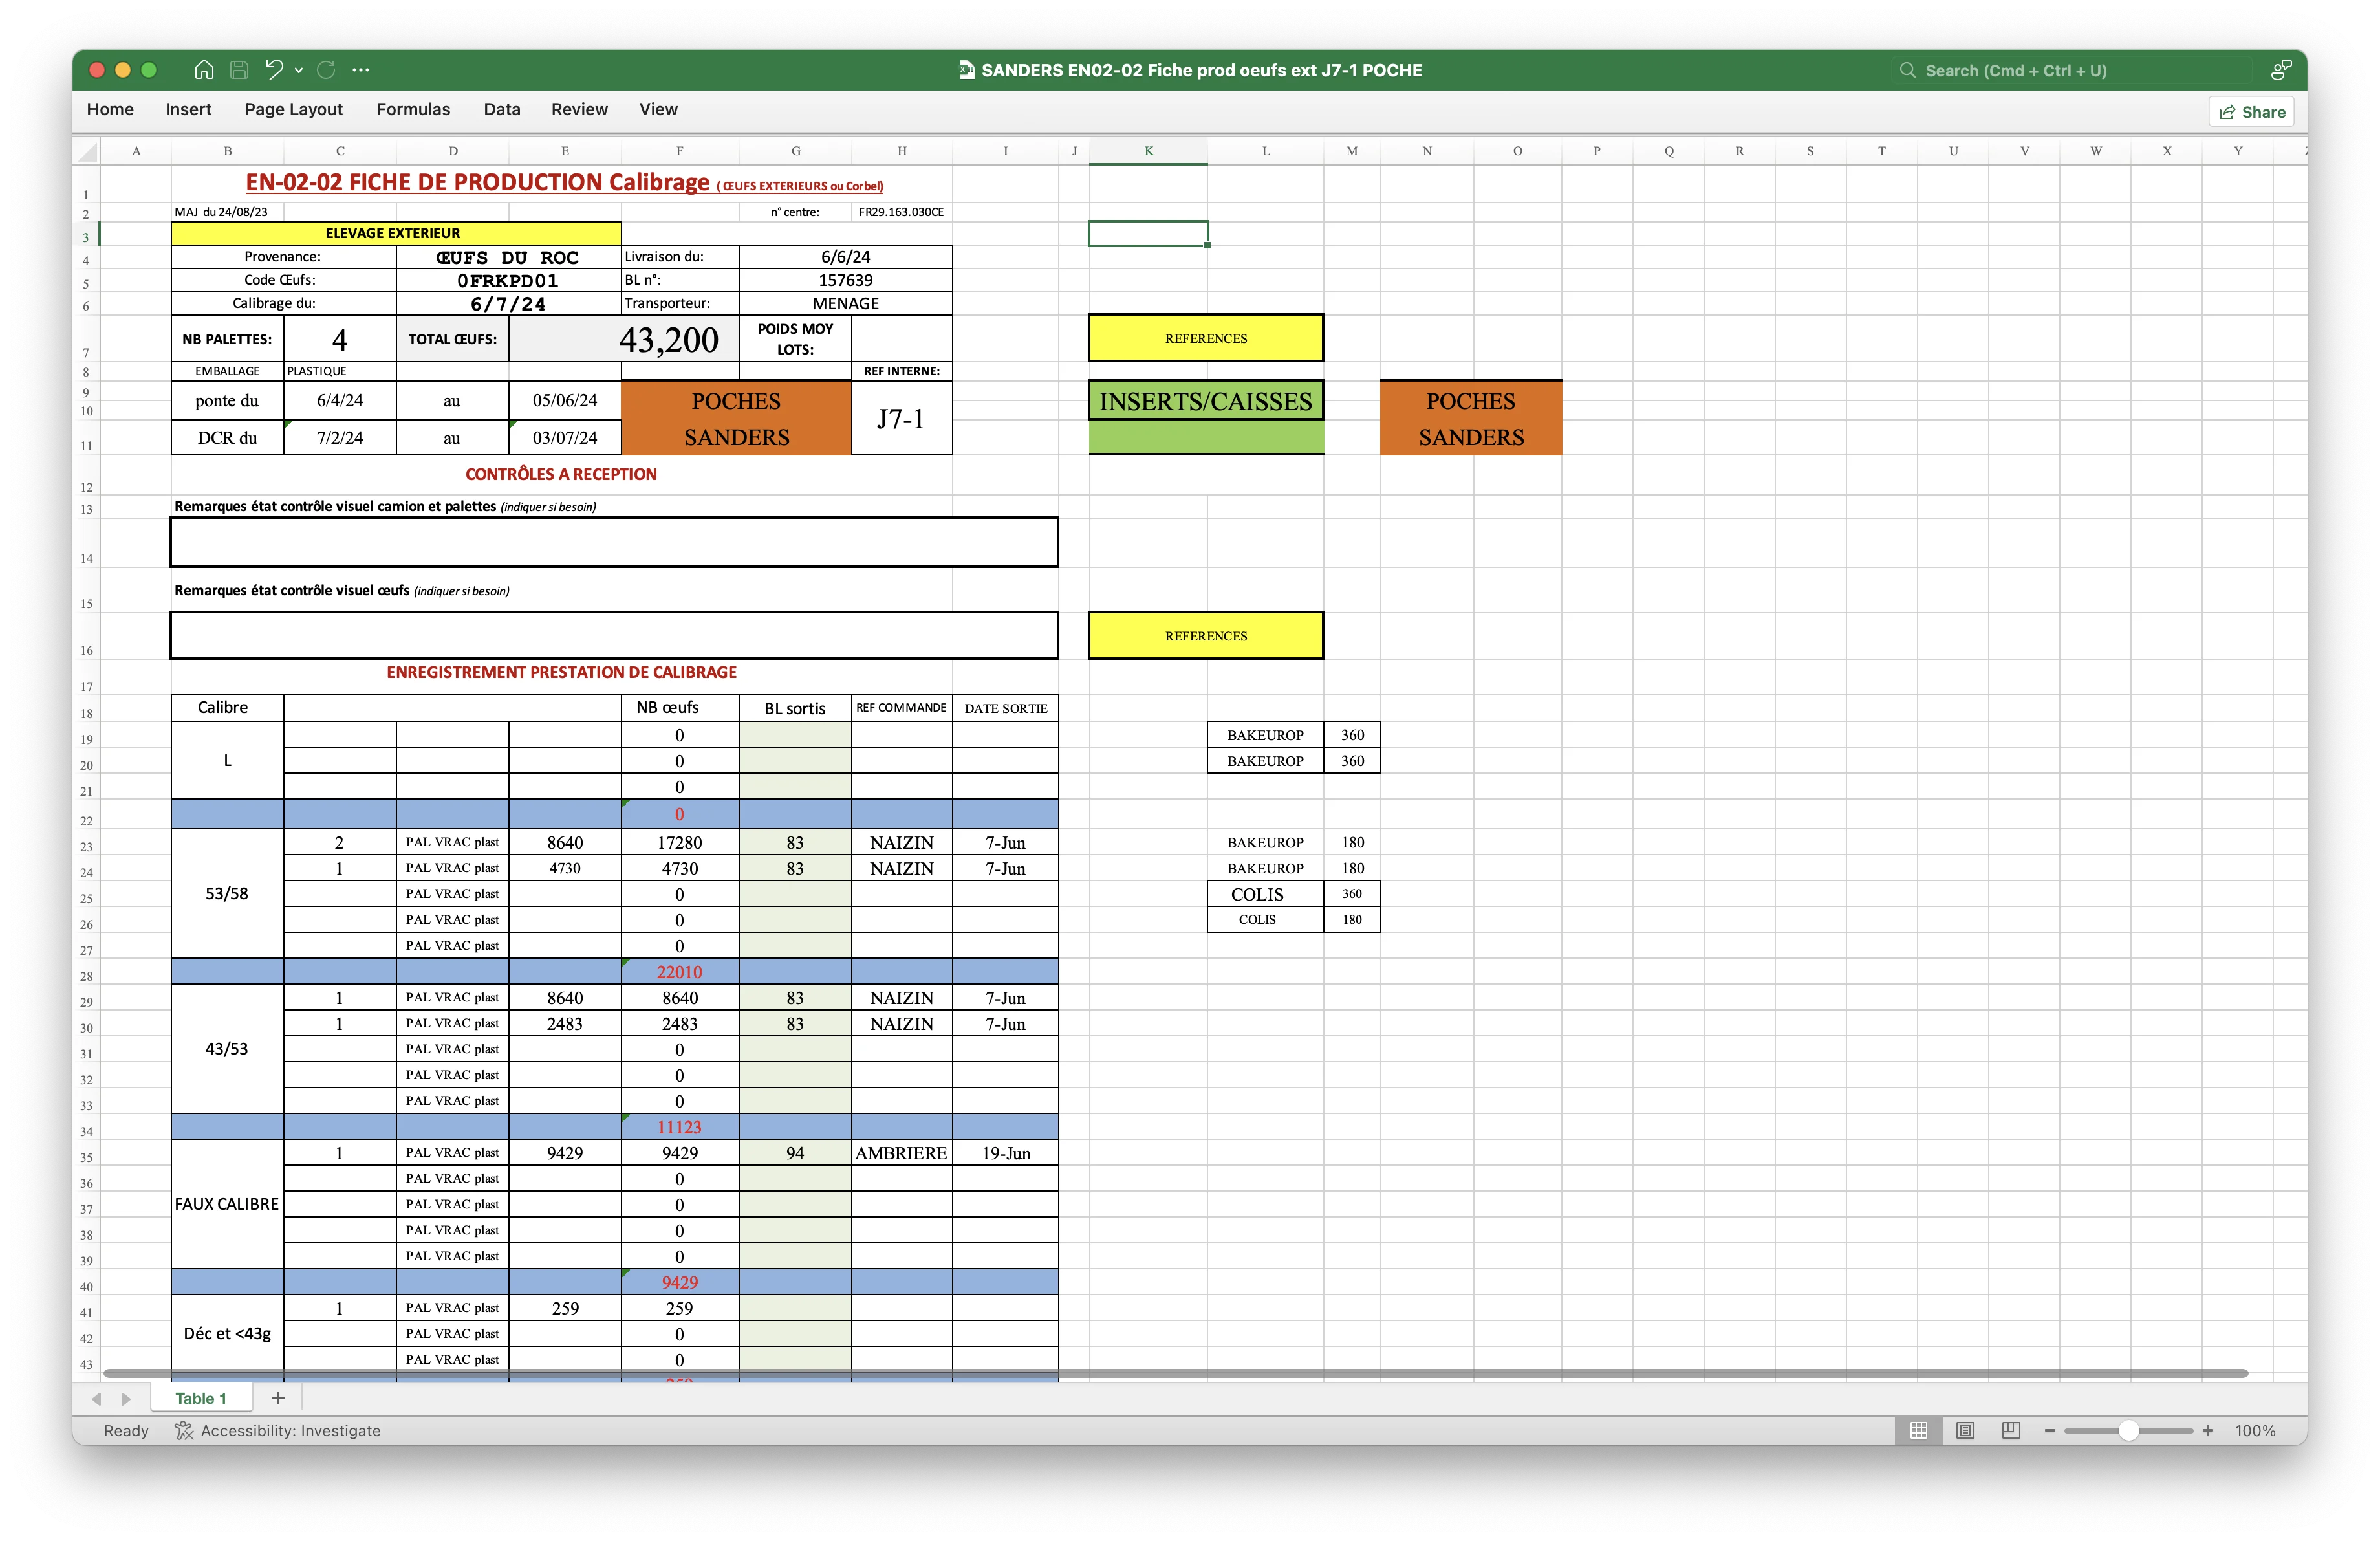Click the Share button
The width and height of the screenshot is (2380, 1541).
[2252, 111]
